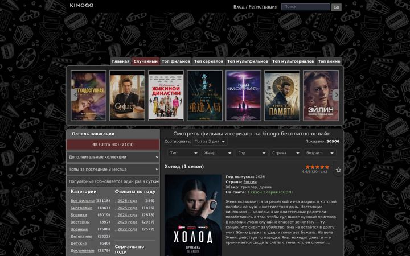Open the Эйлин poster

click(321, 96)
